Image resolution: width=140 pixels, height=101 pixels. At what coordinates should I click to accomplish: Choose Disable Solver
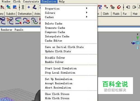[x=69, y=58]
